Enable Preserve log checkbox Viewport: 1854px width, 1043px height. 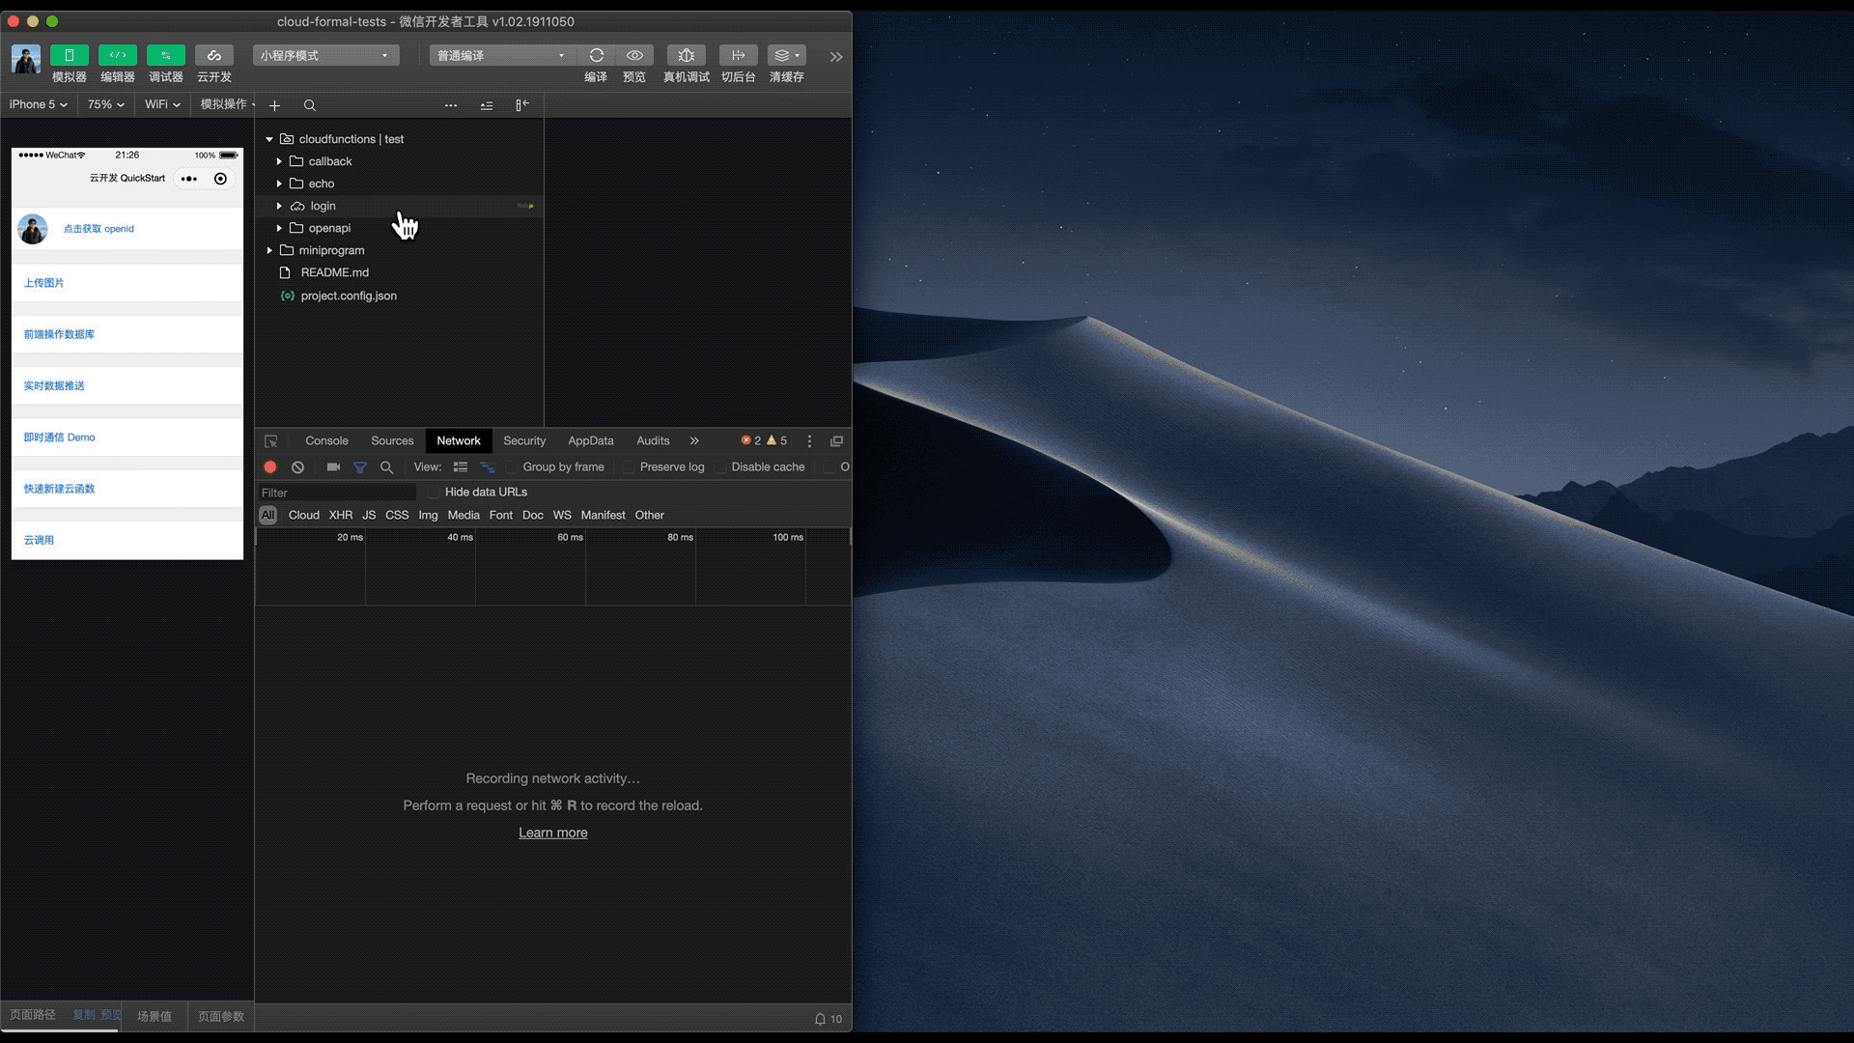[630, 467]
